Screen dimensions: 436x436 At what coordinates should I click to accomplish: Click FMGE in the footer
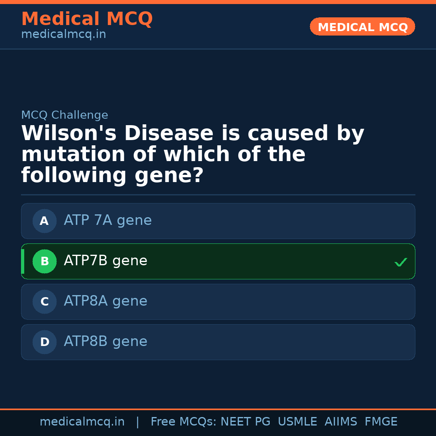[x=381, y=422]
